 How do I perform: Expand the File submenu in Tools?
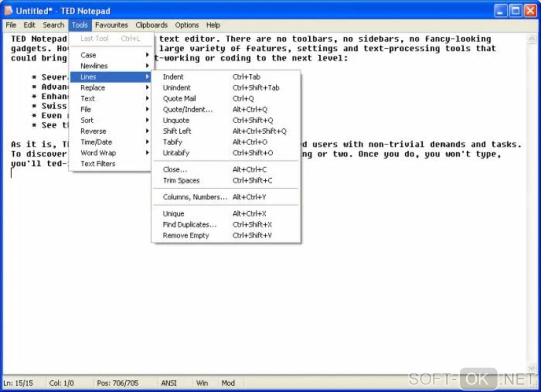tap(110, 109)
